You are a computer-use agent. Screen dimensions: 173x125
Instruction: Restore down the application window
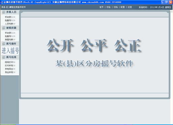point(167,2)
